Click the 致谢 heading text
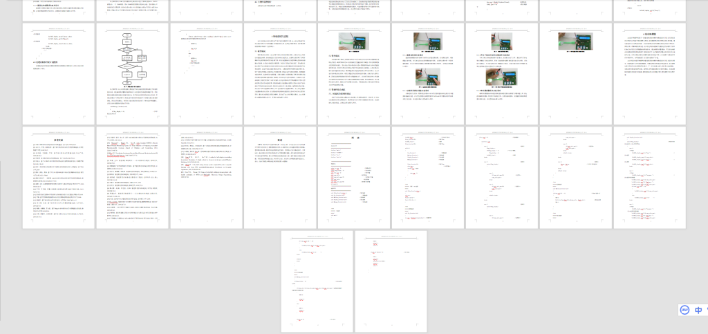 click(281, 138)
